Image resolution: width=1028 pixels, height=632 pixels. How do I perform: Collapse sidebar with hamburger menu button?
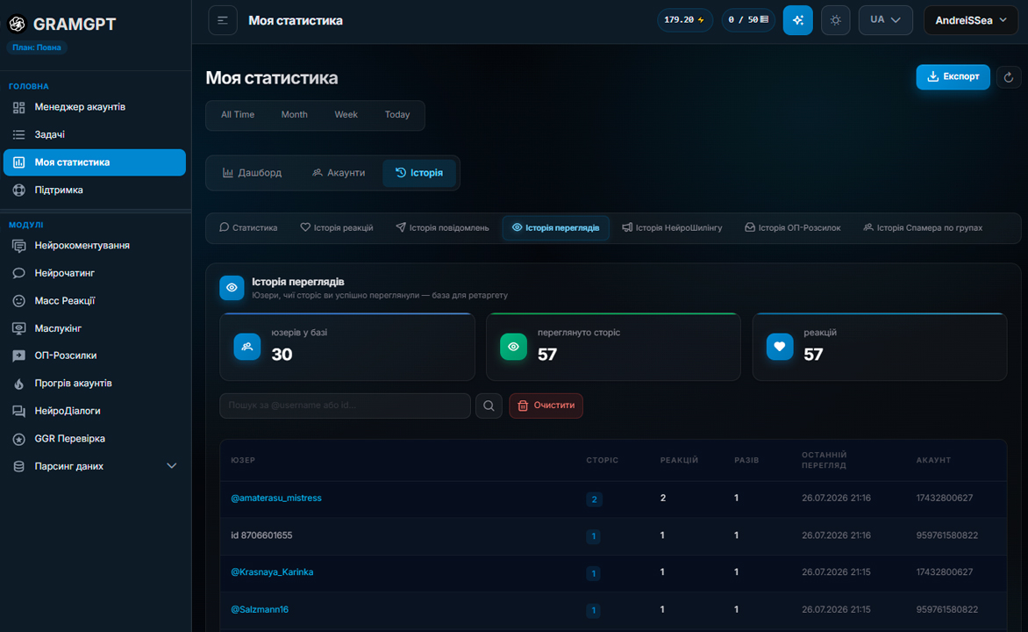pos(223,20)
